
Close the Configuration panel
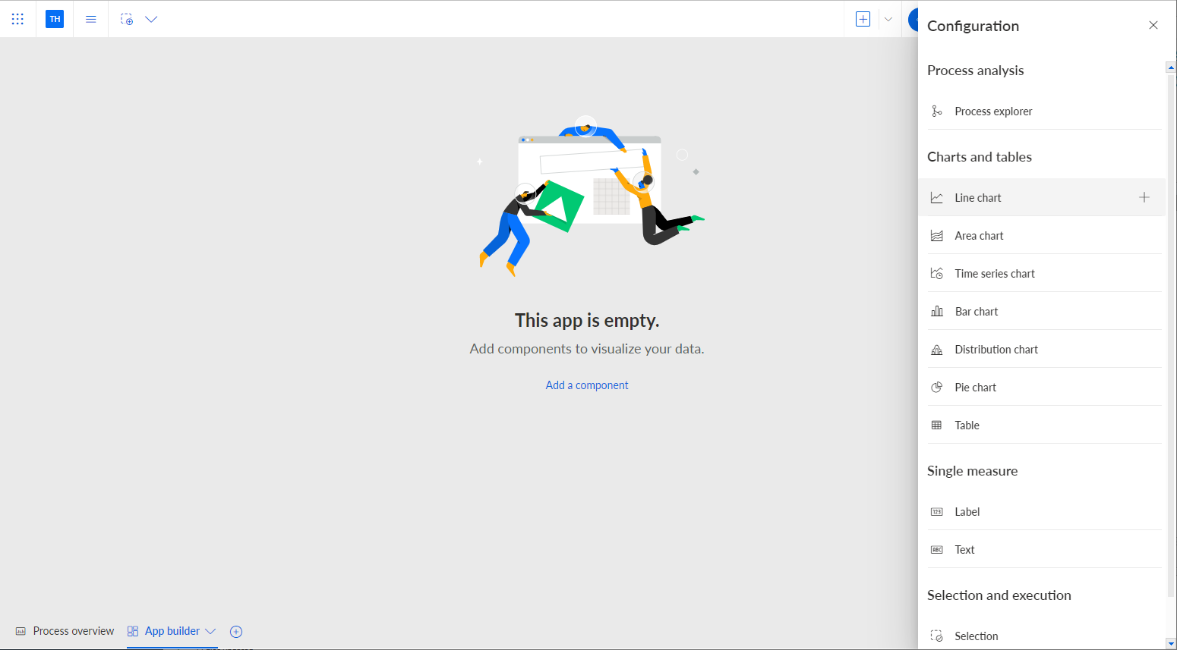click(1153, 25)
